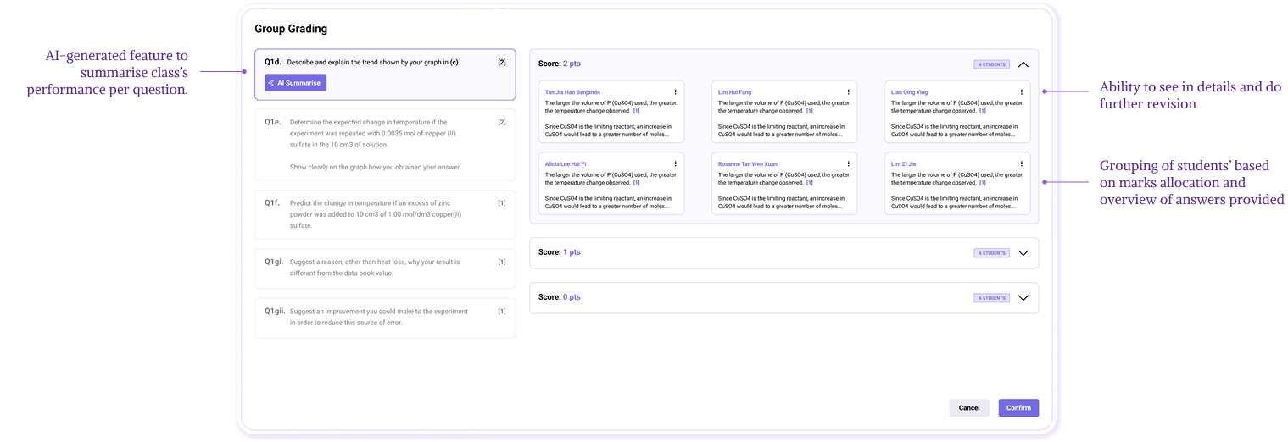
Task: Click the [1] mark link in Lim Hui Fang's answer
Action: (x=809, y=111)
